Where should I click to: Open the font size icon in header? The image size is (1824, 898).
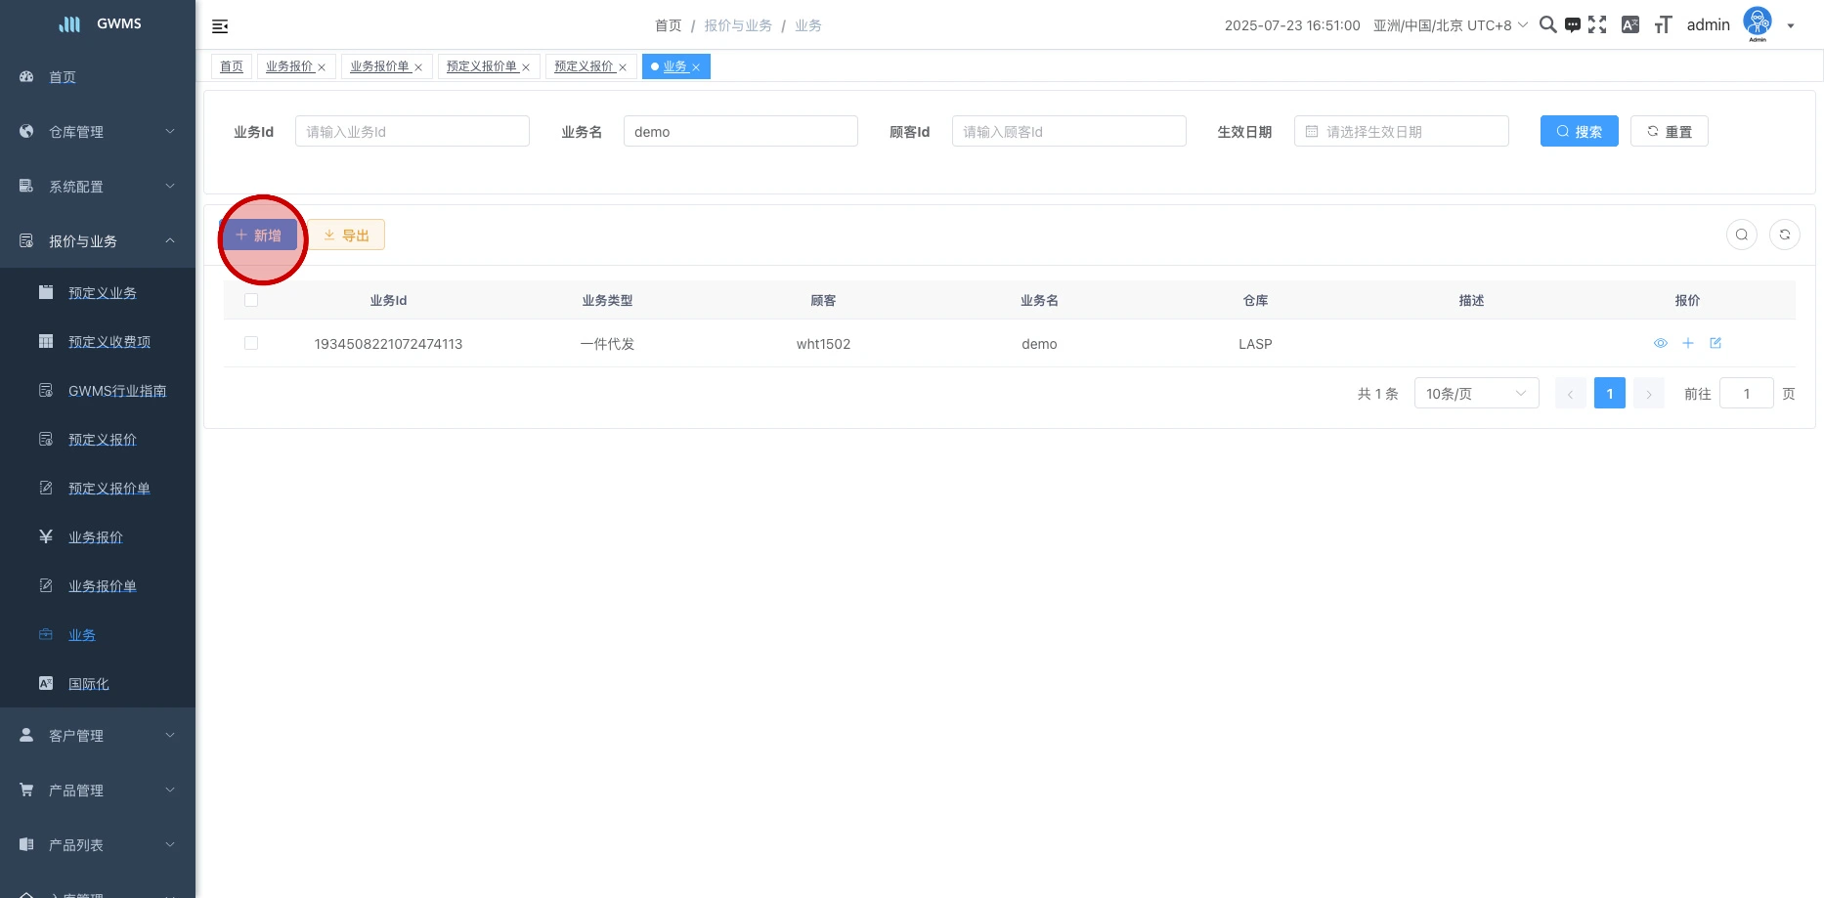click(x=1663, y=25)
